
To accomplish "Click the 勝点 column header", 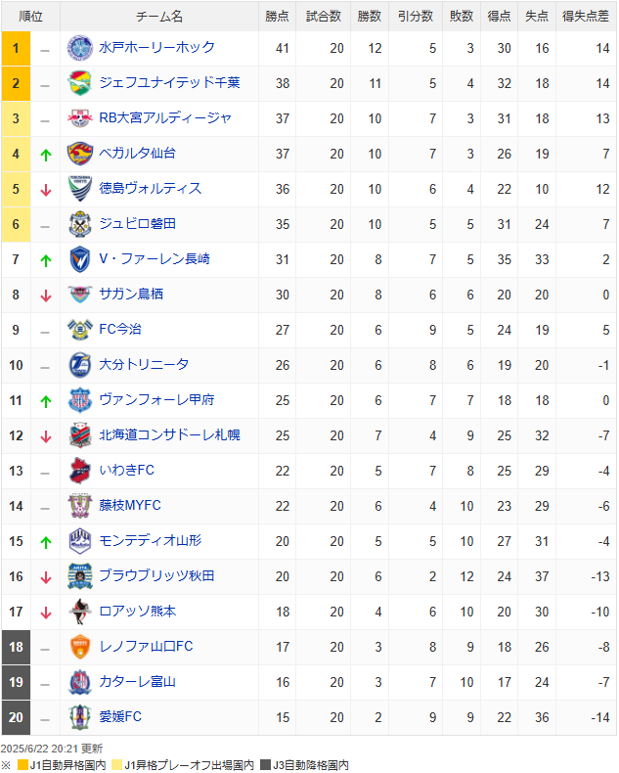I will [x=278, y=17].
